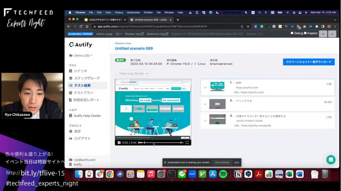Open a new Chrome tab with plus
This screenshot has height=191, width=341.
click(178, 20)
